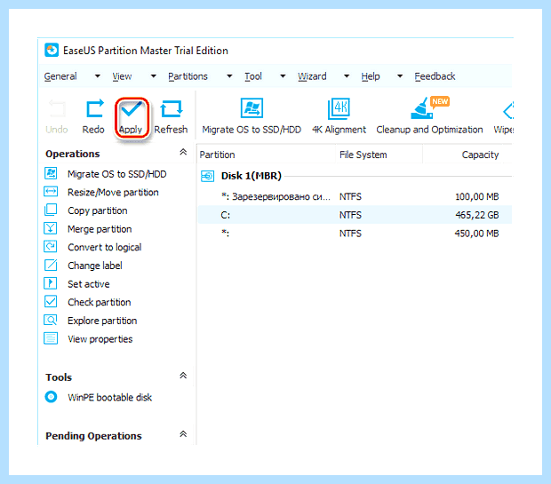Click the Refresh toolbar icon
The width and height of the screenshot is (551, 484).
click(x=172, y=109)
